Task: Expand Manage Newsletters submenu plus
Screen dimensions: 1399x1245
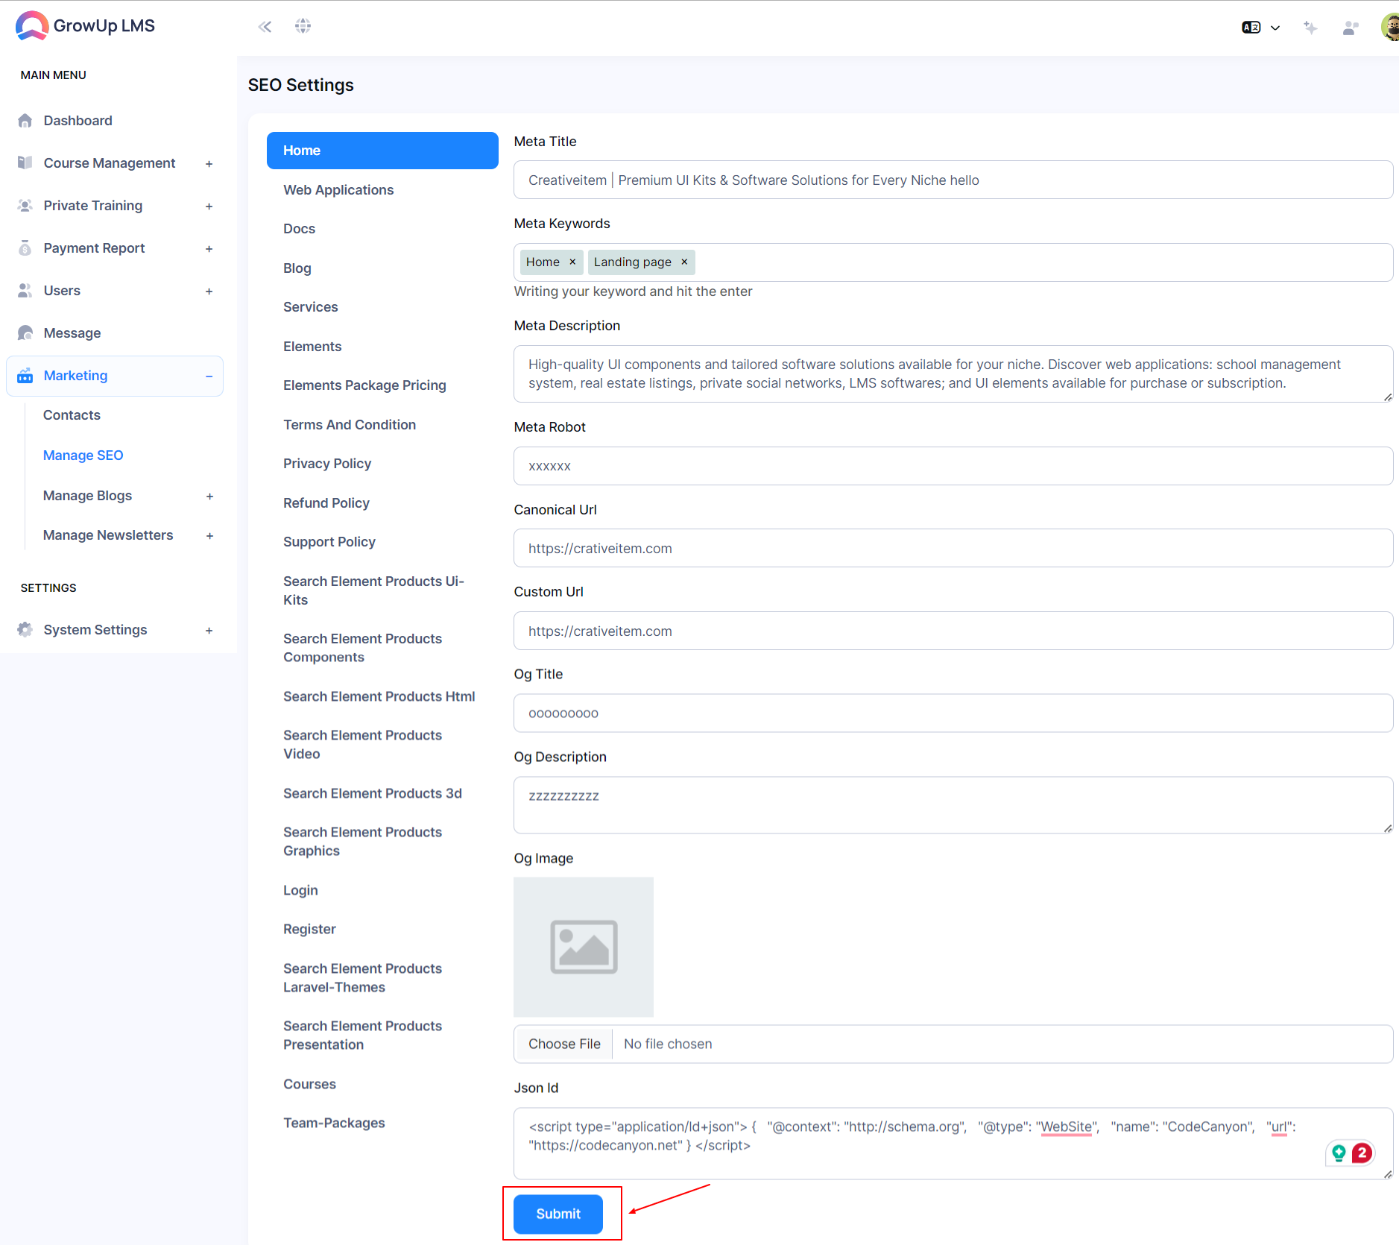Action: tap(210, 536)
